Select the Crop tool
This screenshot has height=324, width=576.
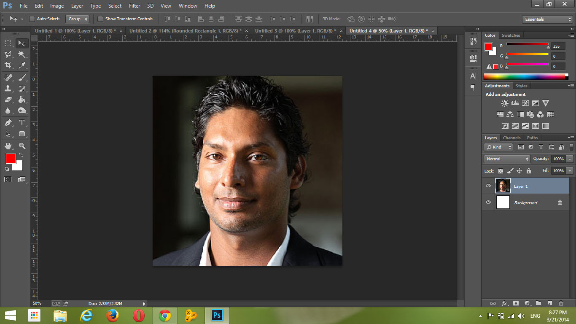(8, 65)
